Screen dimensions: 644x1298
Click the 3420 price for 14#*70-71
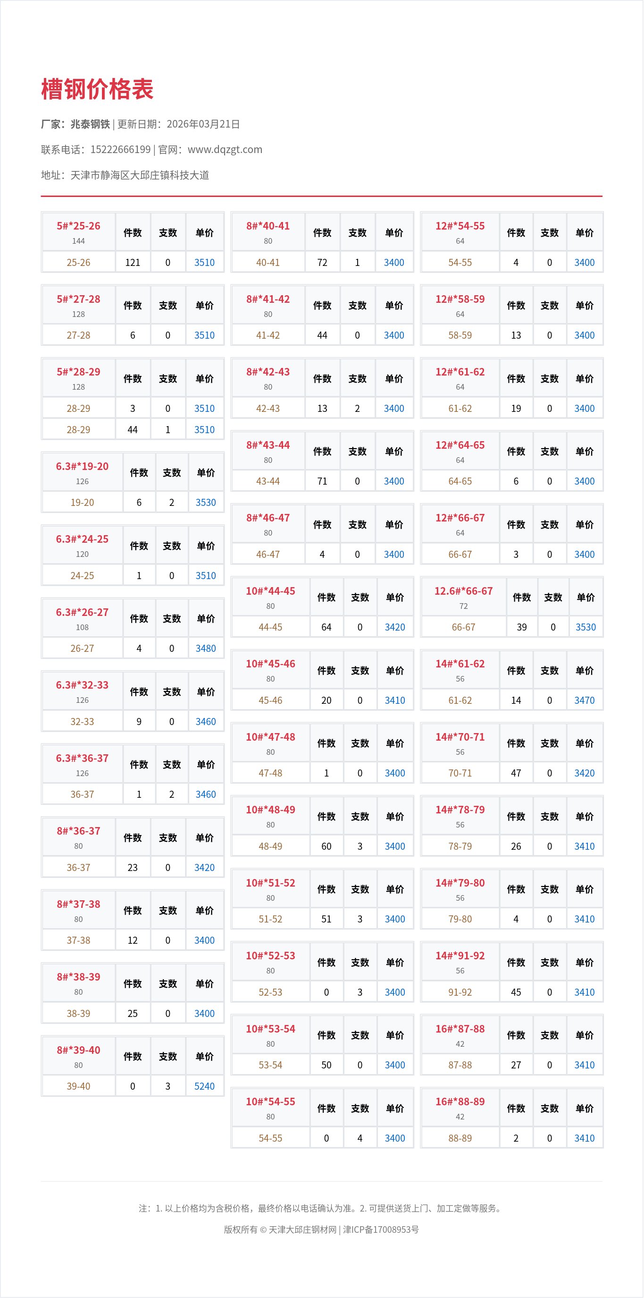584,773
